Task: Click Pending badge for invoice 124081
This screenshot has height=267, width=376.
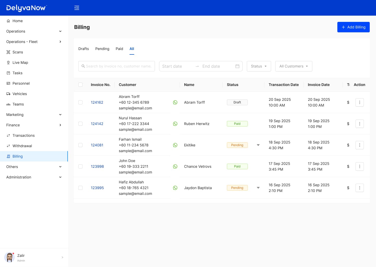Action: pos(237,145)
